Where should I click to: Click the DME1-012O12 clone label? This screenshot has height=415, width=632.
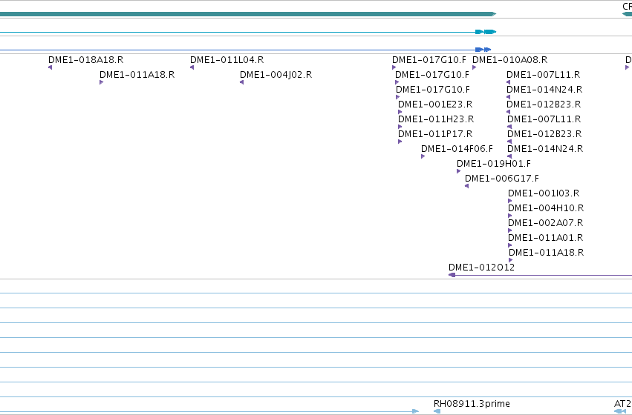click(482, 268)
